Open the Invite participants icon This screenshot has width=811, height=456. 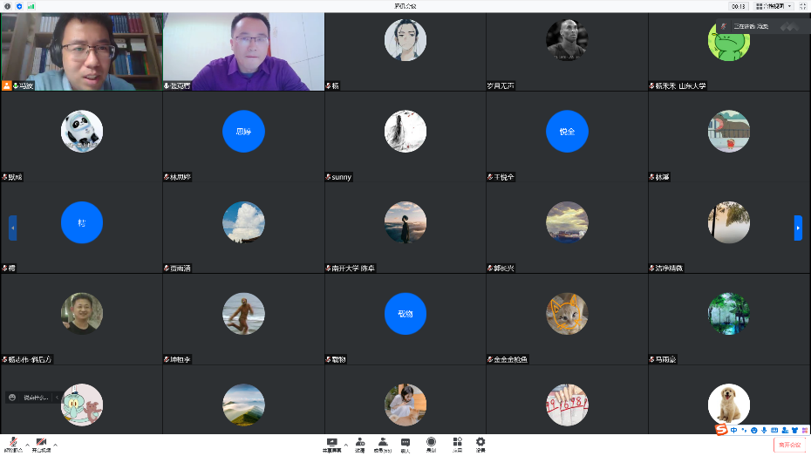(x=359, y=444)
